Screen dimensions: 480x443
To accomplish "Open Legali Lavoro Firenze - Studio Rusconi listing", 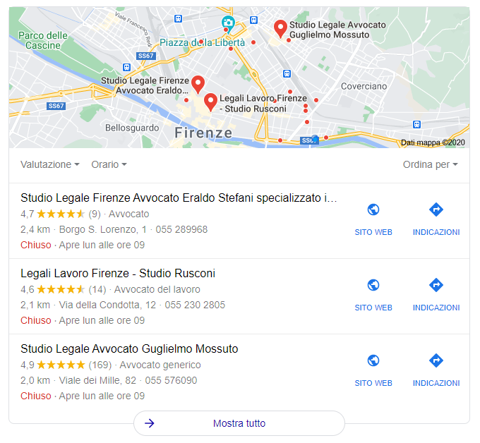I will (x=118, y=273).
